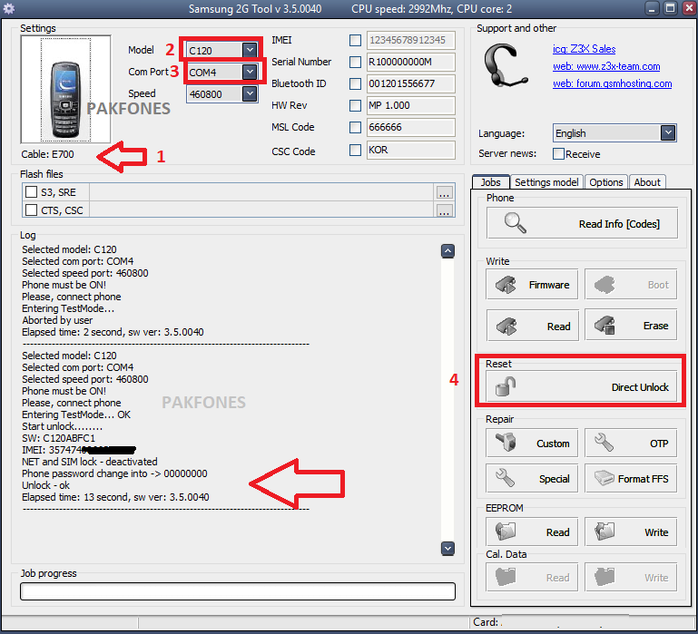698x634 pixels.
Task: Click the support headset icon
Action: tap(506, 66)
